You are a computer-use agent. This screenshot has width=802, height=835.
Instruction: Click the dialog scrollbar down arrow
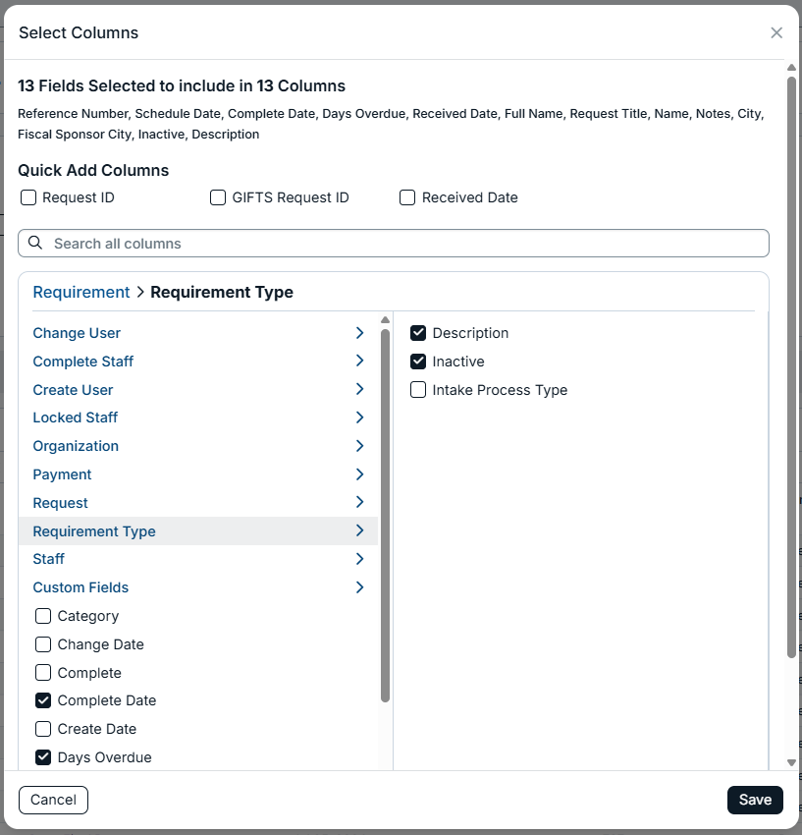791,762
